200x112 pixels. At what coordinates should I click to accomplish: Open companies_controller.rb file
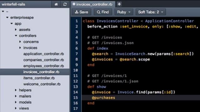44,60
